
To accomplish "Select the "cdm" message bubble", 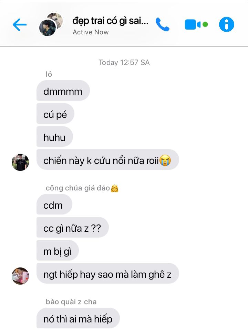I will [x=54, y=204].
